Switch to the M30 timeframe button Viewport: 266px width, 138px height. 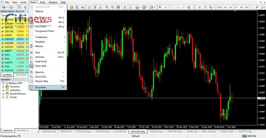(219, 7)
